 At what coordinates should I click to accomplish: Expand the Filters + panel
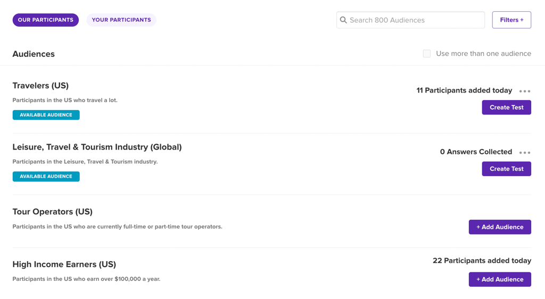pyautogui.click(x=511, y=20)
